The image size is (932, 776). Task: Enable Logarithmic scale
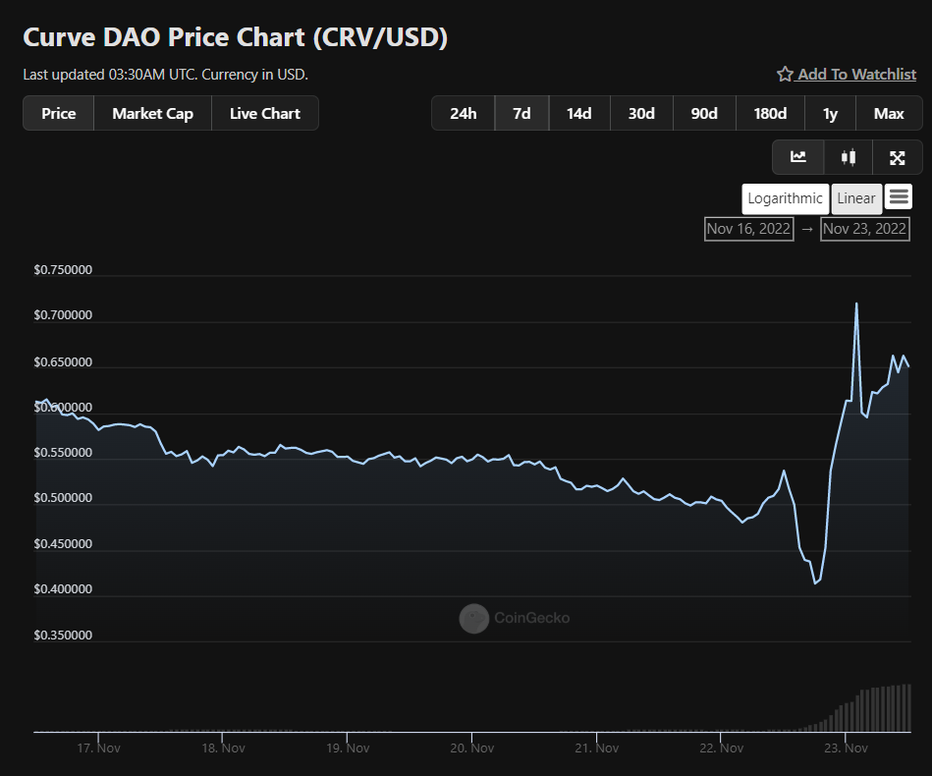tap(785, 198)
